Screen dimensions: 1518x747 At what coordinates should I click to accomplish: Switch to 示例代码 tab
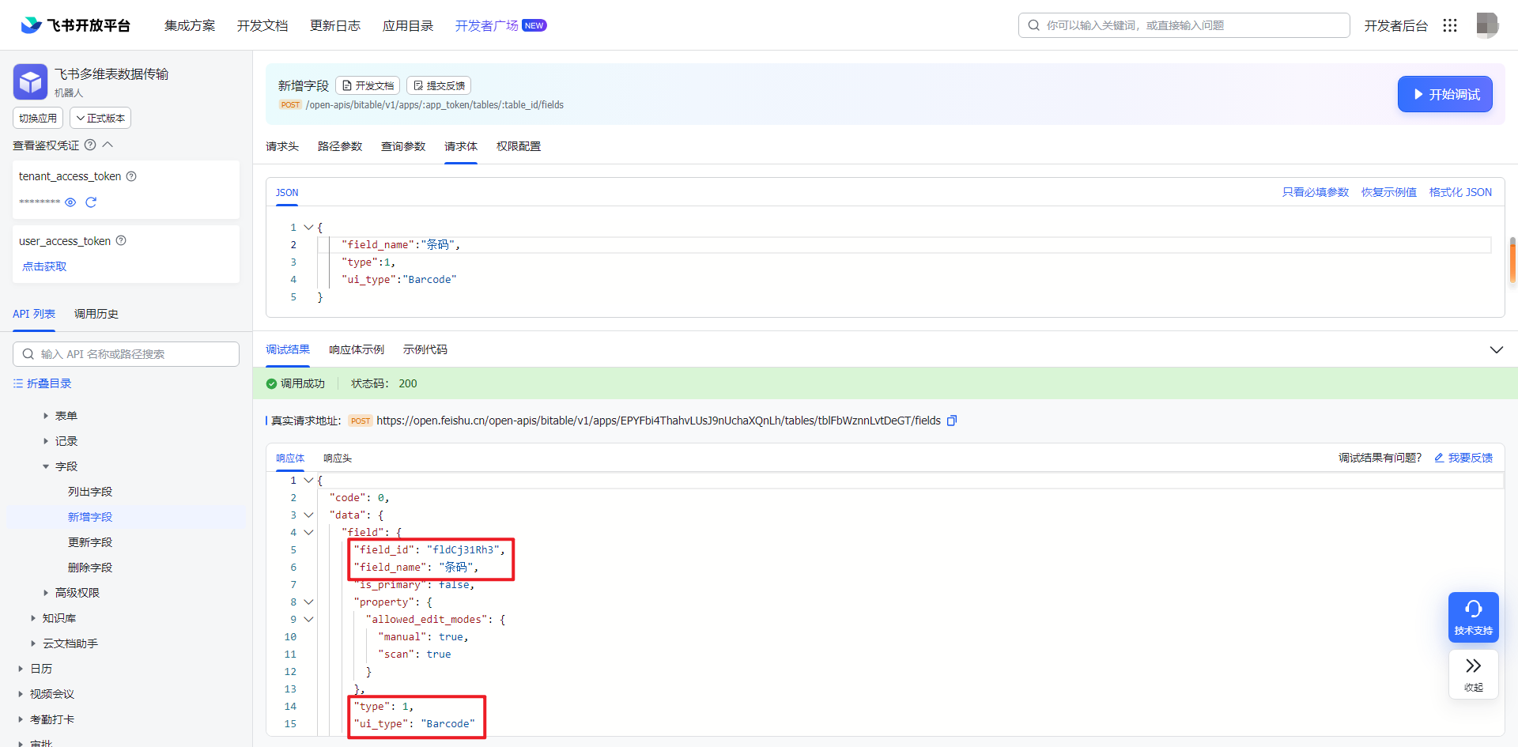[x=425, y=349]
